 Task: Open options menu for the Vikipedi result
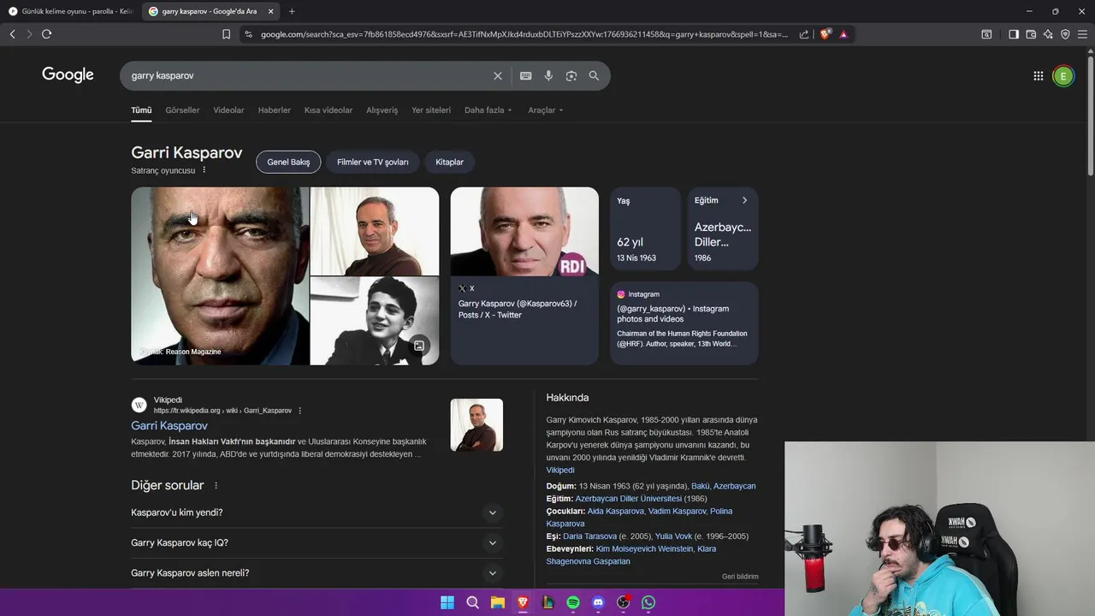tap(299, 411)
